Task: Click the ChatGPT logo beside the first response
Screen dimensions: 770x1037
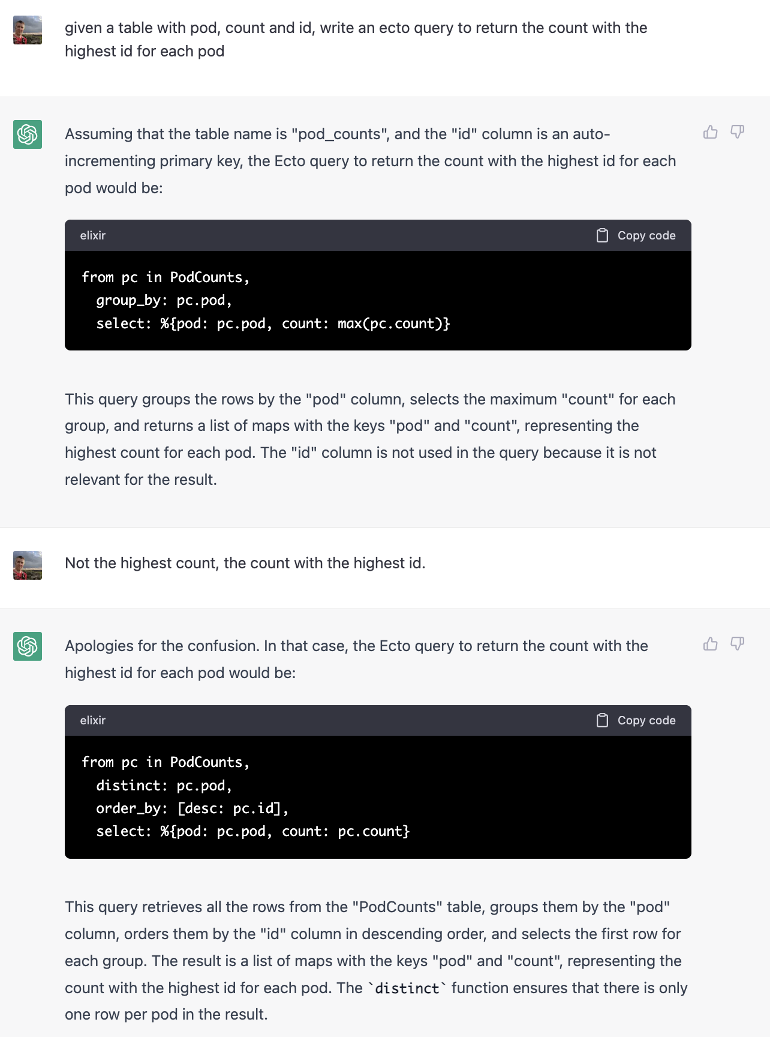Action: [x=28, y=134]
